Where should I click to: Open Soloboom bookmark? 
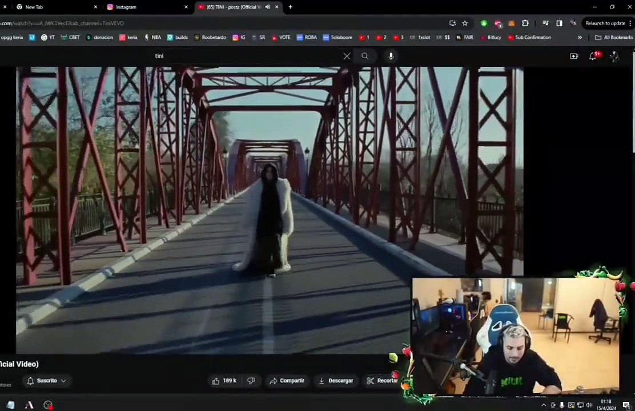coord(337,37)
